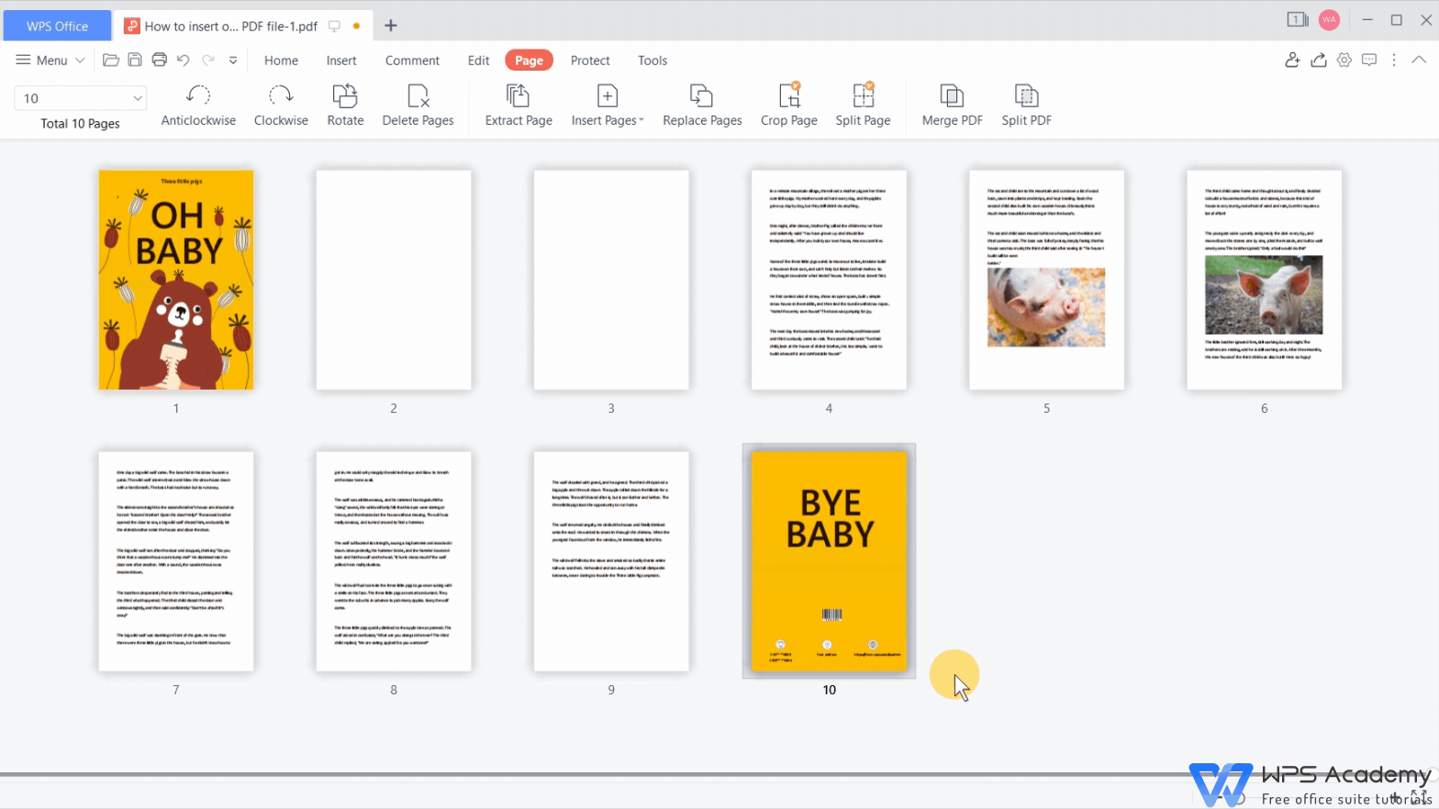Viewport: 1439px width, 809px height.
Task: Go to the WPS Office home tab
Action: [57, 26]
